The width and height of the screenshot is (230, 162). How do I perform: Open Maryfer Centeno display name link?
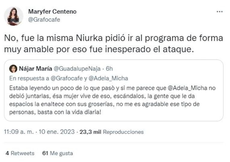52,12
